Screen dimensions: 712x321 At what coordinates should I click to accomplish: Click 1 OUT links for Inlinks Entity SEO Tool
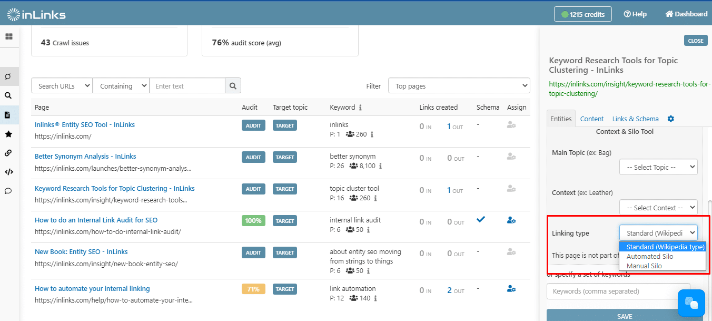click(456, 127)
